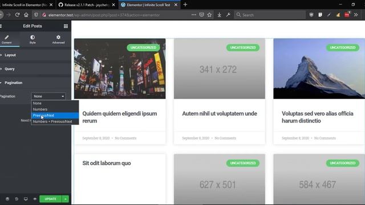Open page actions three-dots menu
Viewport: 365px width, 205px height.
194,15
